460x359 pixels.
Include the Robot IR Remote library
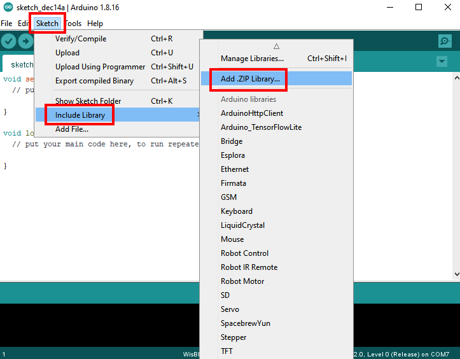[276, 267]
